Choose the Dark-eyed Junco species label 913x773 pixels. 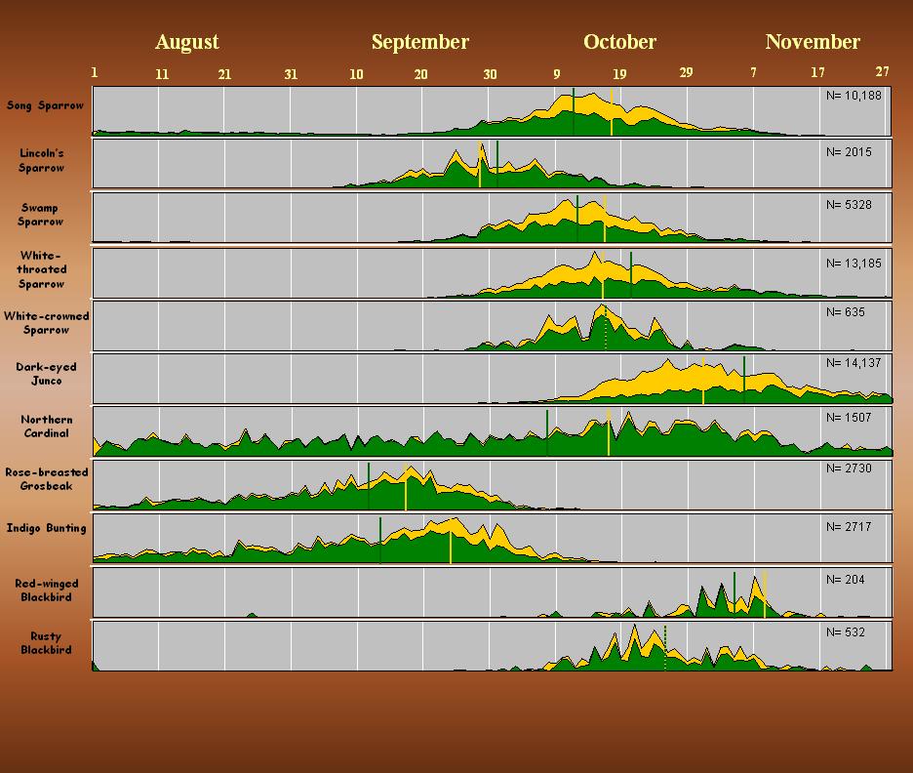[x=46, y=374]
